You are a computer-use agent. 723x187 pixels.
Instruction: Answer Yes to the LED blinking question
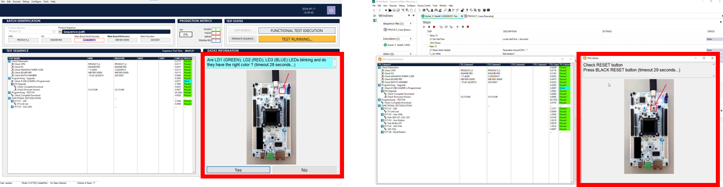pos(238,170)
